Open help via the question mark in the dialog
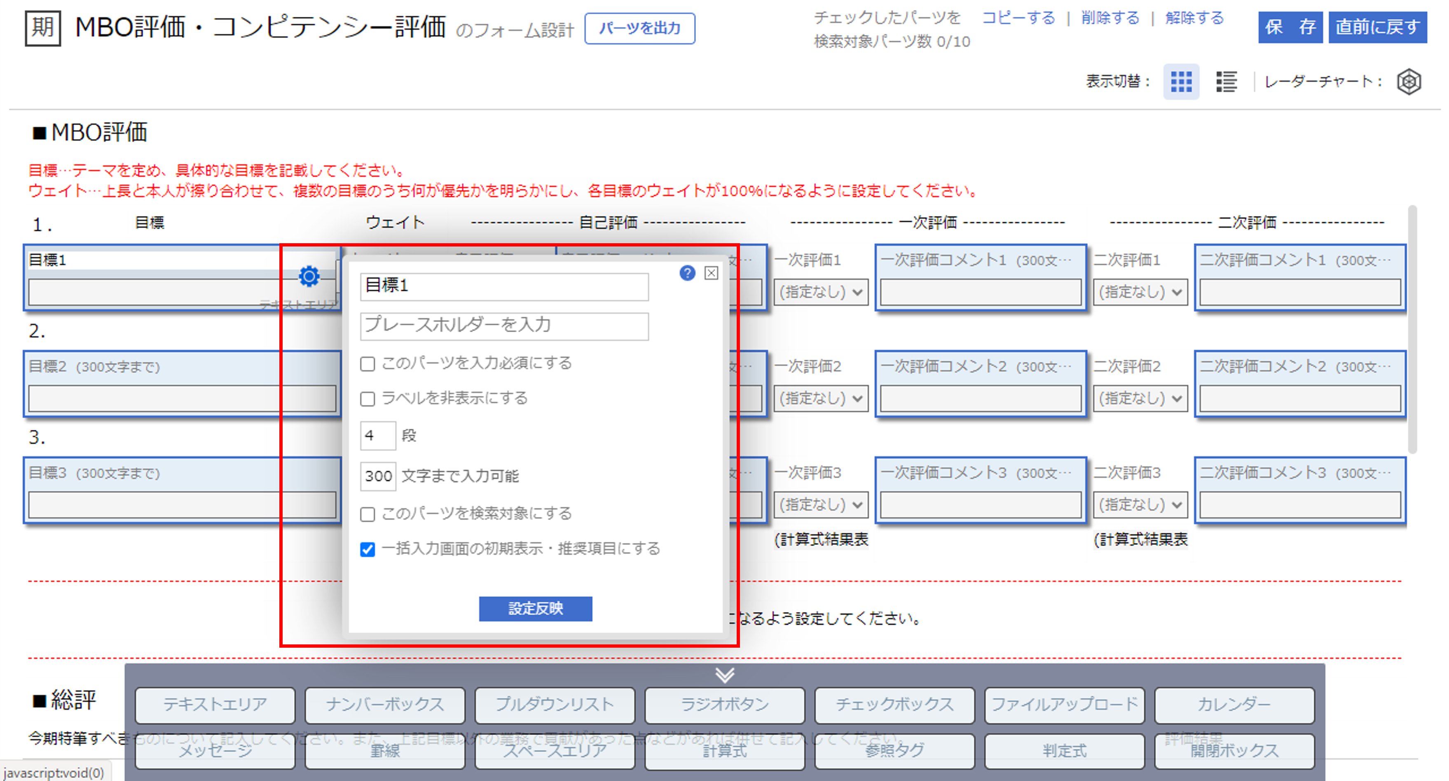Image resolution: width=1449 pixels, height=781 pixels. point(686,274)
